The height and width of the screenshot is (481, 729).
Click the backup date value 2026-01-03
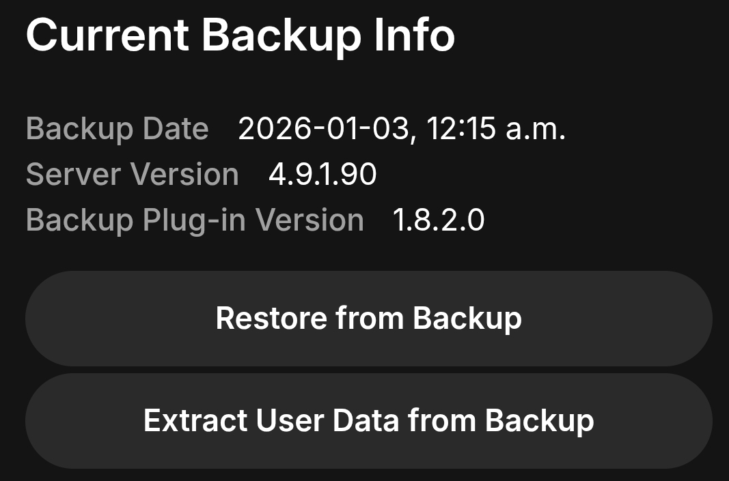[x=325, y=129]
